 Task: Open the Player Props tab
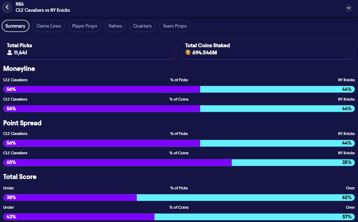pyautogui.click(x=84, y=26)
